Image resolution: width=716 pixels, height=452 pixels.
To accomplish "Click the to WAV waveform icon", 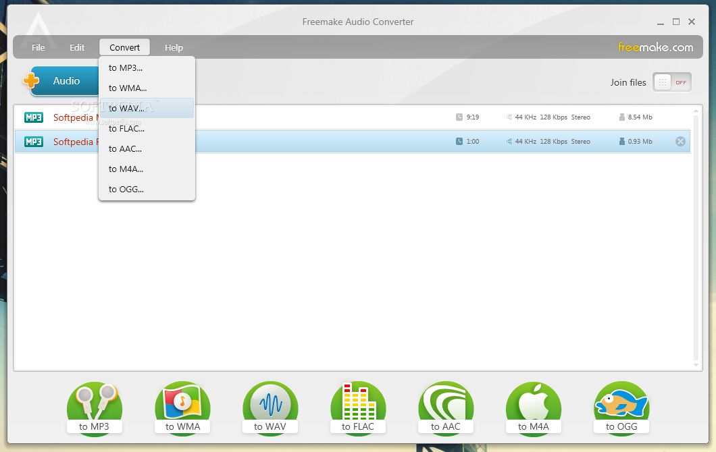I will coord(270,407).
